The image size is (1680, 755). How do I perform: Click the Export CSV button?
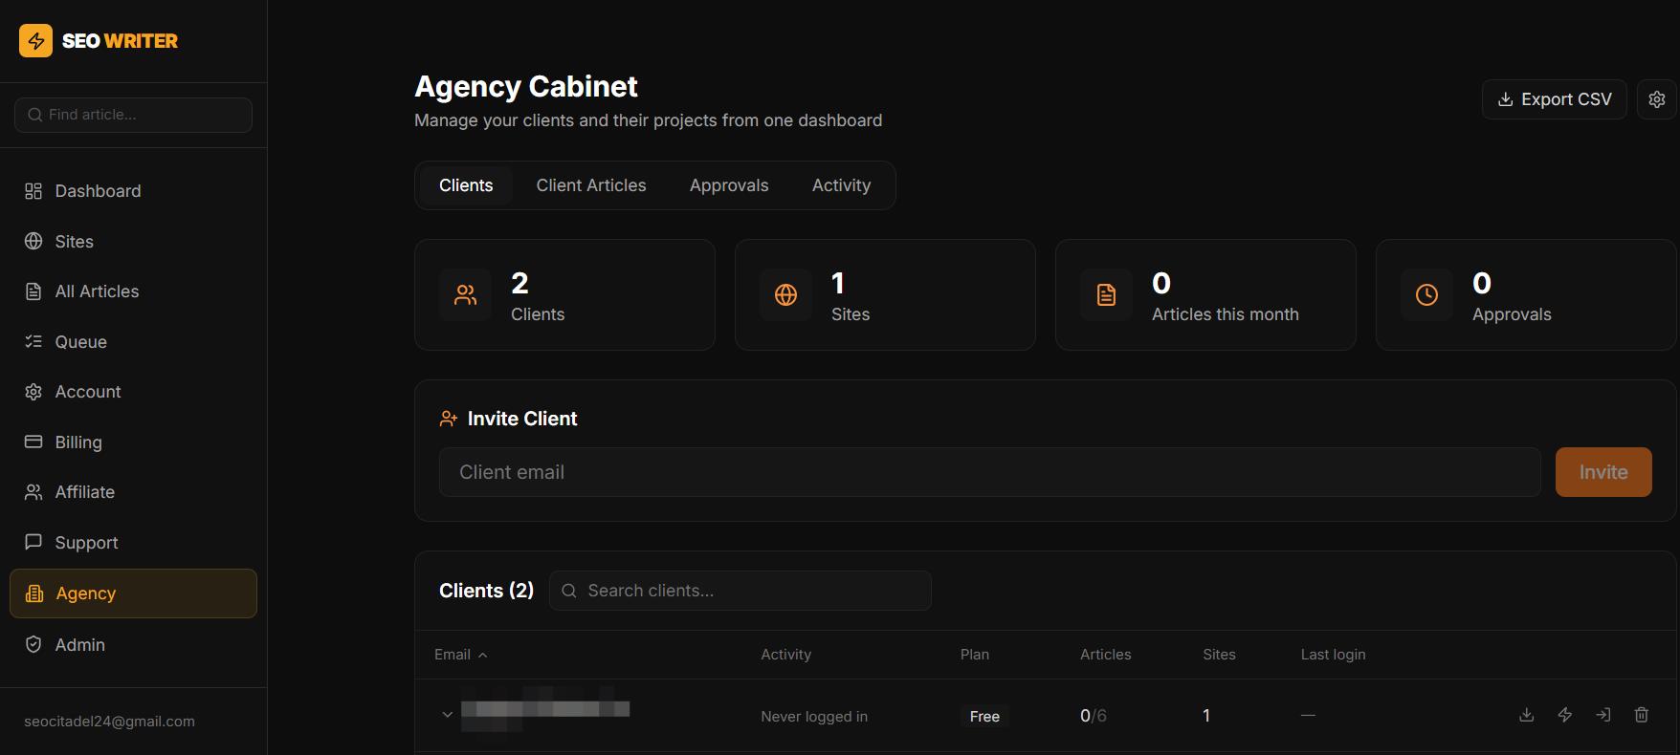1555,99
